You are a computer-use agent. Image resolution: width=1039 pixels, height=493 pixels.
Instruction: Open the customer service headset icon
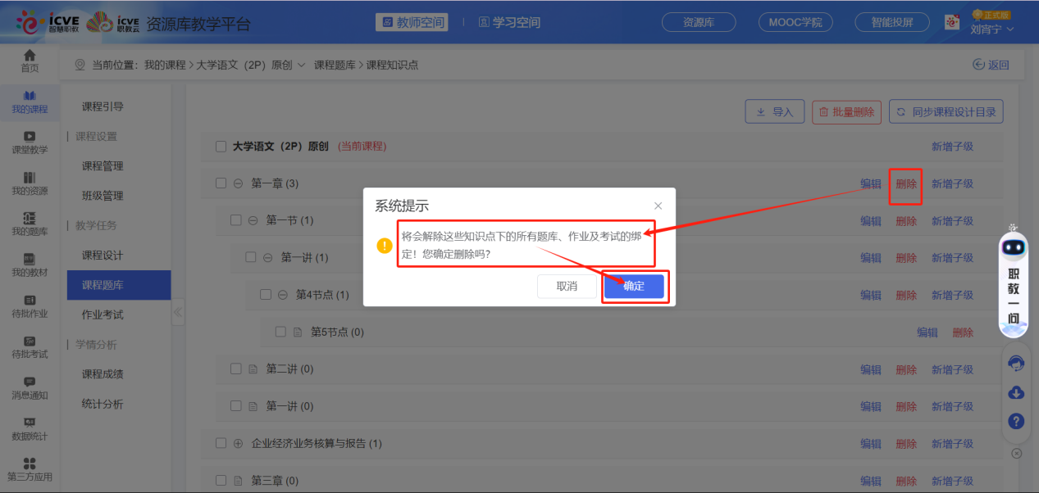(1015, 362)
